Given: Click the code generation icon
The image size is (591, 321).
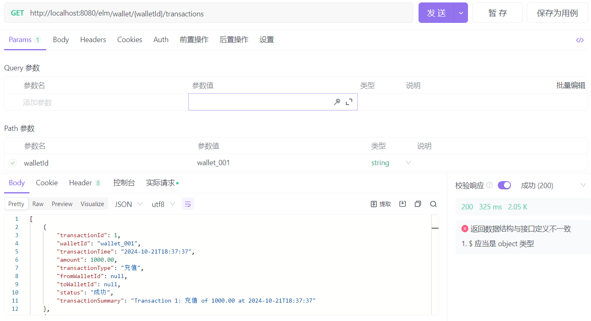Looking at the screenshot, I should pos(580,40).
